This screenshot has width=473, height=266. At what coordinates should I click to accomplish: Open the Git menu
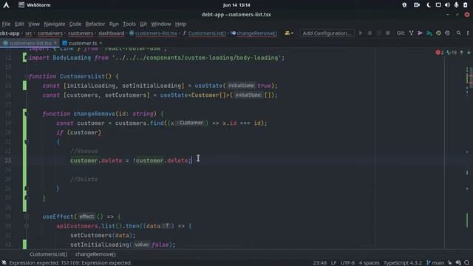(143, 24)
